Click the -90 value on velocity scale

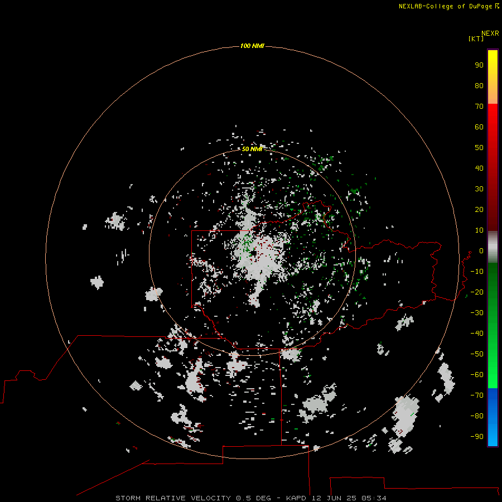(x=477, y=437)
